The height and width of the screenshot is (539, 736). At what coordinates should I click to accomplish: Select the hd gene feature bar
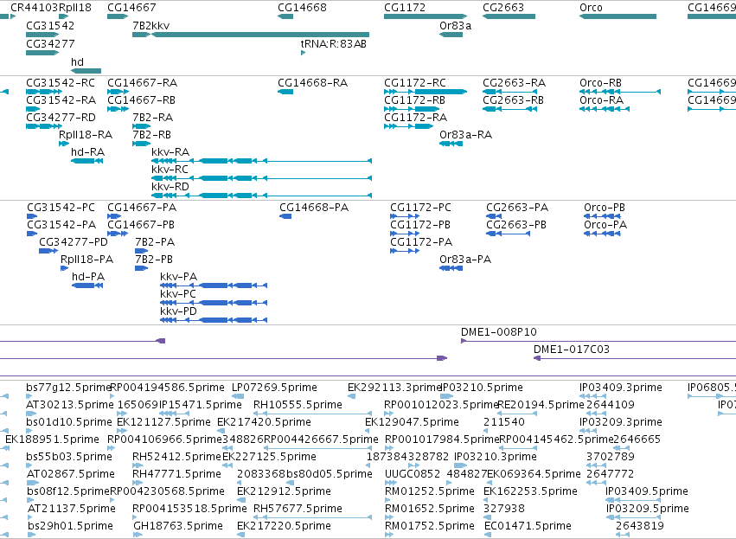[x=86, y=71]
